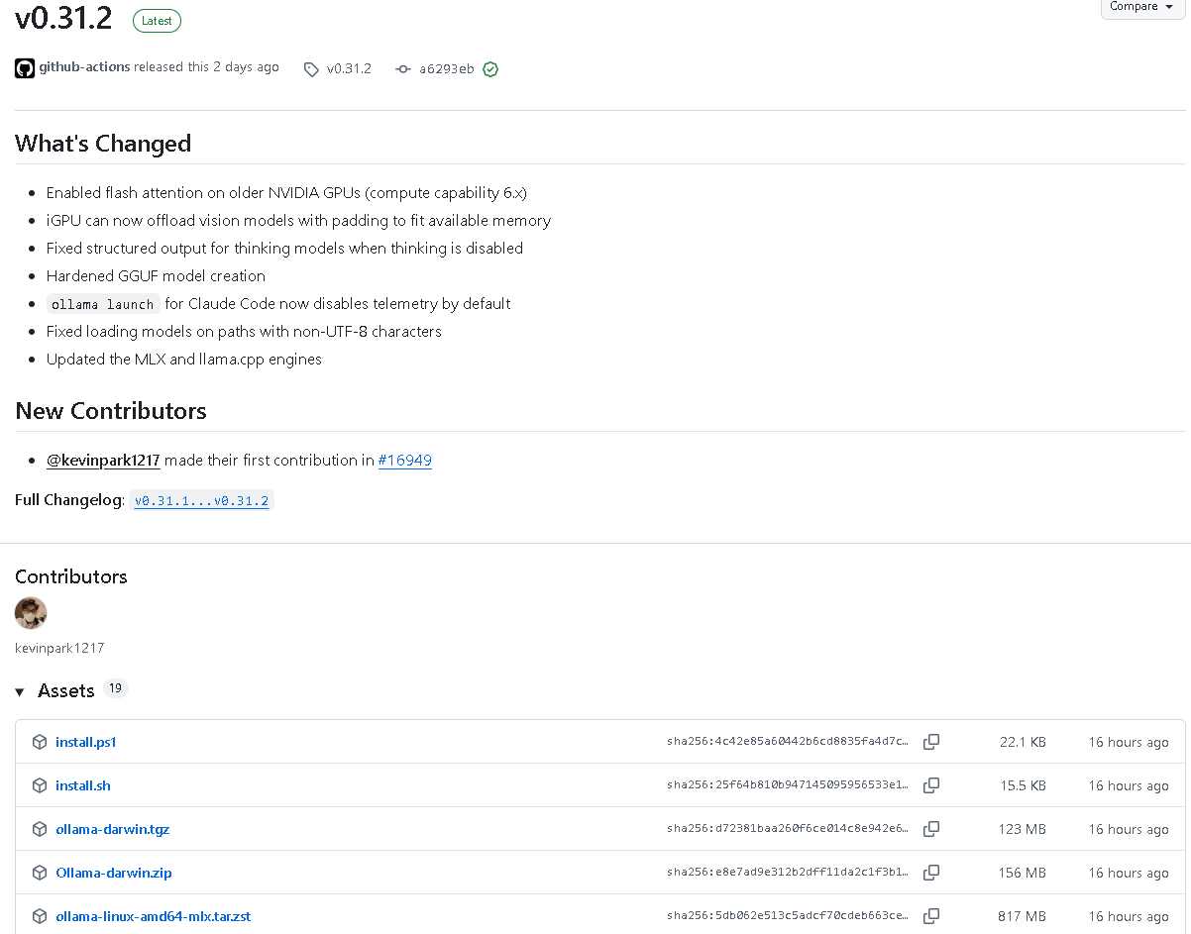Copy sha256 of ollama-linux-amd64-mlx.tar.zst
Screen dimensions: 1191x934
931,916
